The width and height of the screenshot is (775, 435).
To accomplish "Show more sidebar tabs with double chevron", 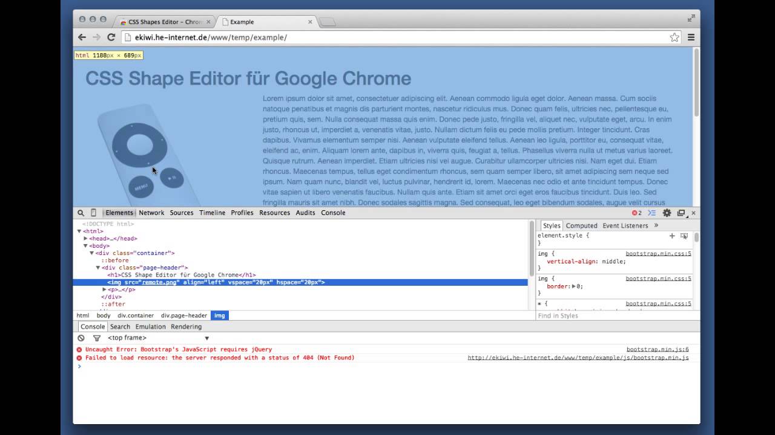I will point(656,225).
